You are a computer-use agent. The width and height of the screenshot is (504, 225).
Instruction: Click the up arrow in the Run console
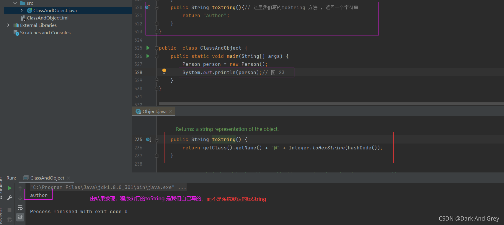click(20, 188)
